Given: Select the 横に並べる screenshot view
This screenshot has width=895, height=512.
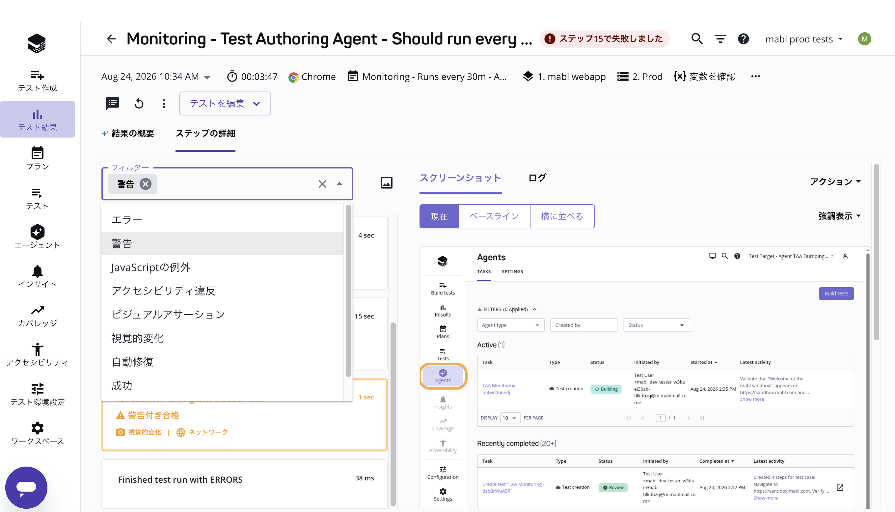Looking at the screenshot, I should 562,216.
